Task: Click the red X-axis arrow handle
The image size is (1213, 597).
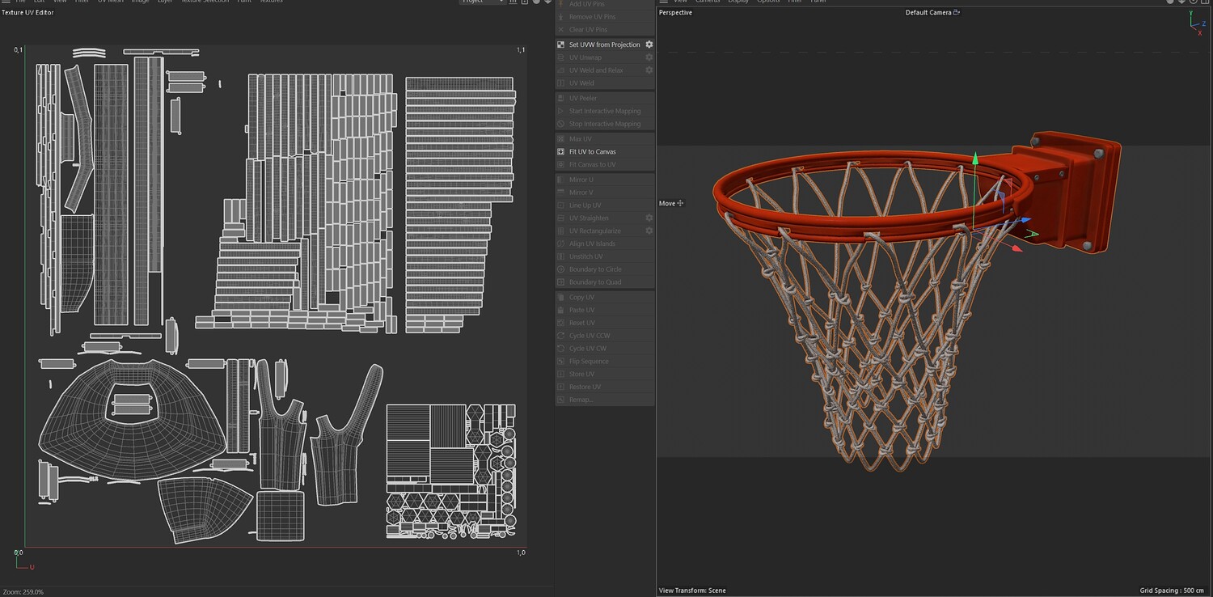Action: point(1018,248)
